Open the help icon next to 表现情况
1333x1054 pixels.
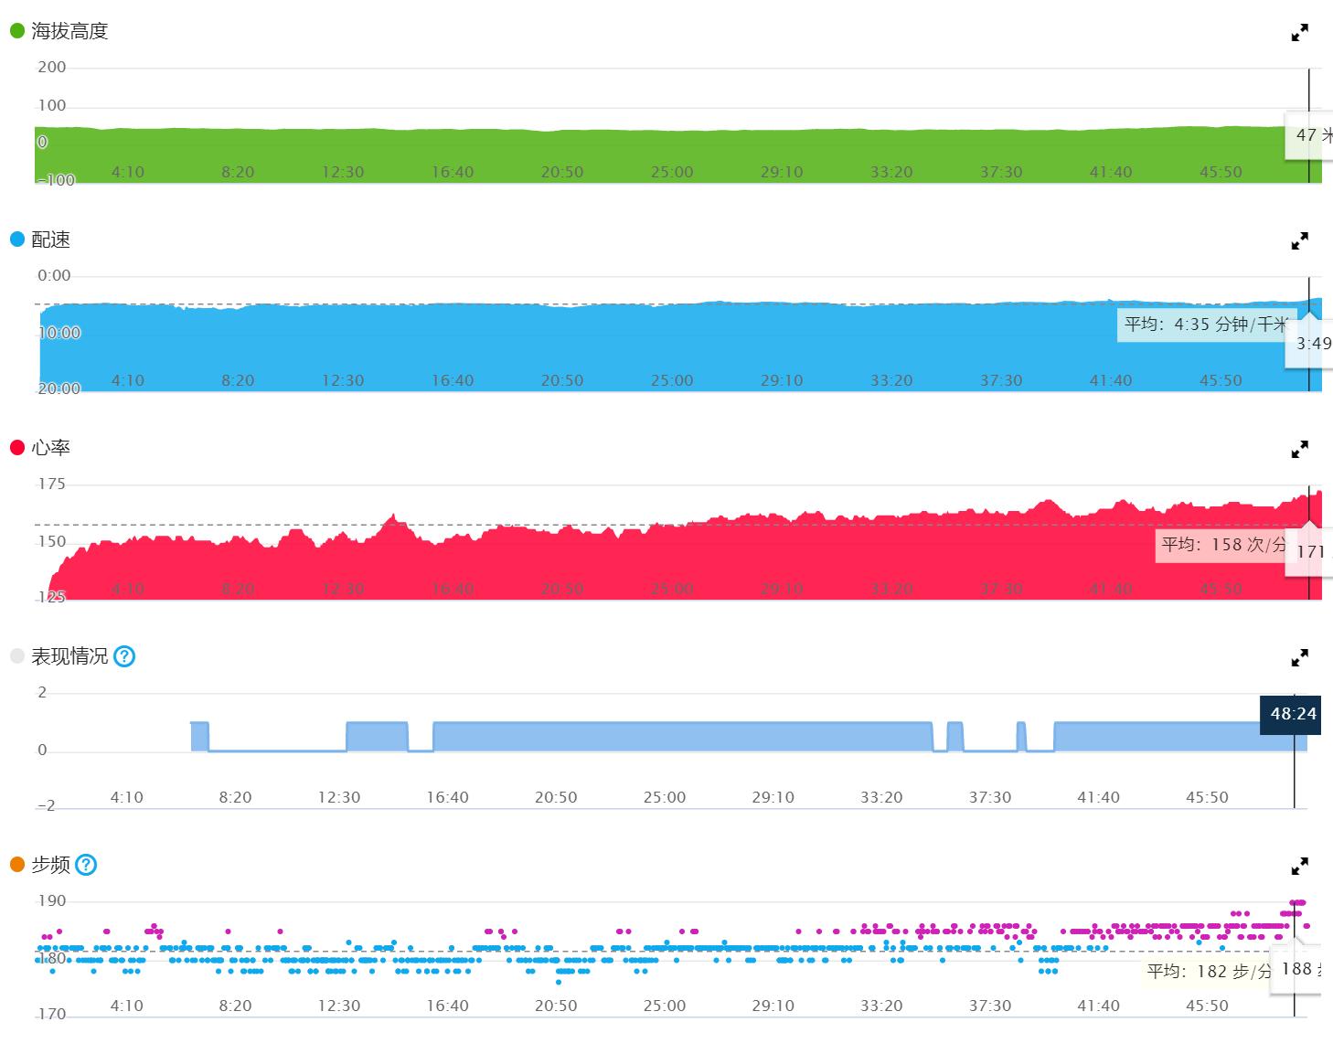(x=124, y=656)
